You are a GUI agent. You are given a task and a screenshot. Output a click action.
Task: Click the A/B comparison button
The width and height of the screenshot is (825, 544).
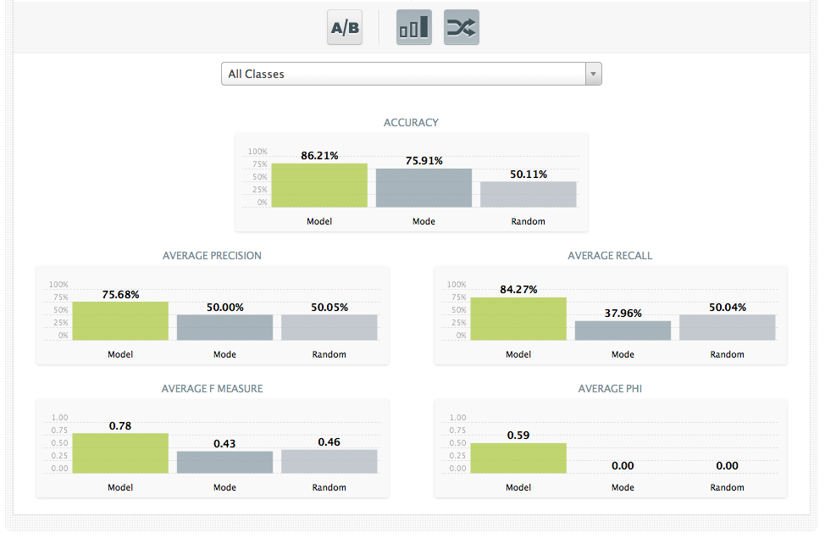pos(345,28)
